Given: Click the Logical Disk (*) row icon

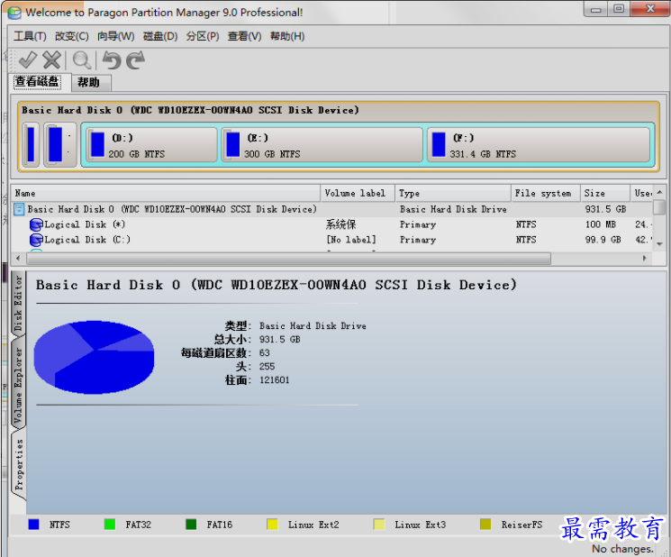Looking at the screenshot, I should click(36, 224).
